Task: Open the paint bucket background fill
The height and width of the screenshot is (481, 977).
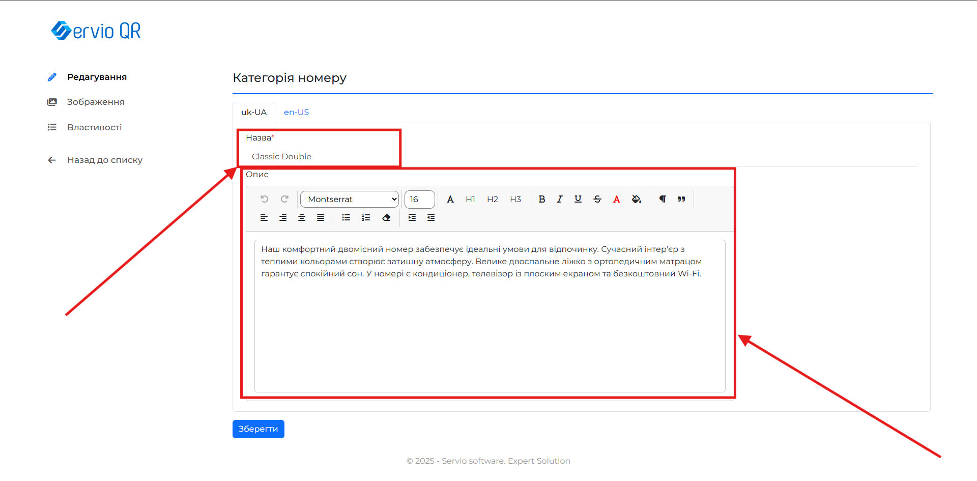Action: [636, 199]
